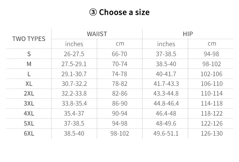Click the 26-27.5 waist inches cell
This screenshot has width=239, height=162.
(74, 54)
